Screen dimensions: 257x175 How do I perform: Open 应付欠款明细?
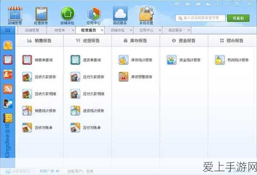click(87, 94)
